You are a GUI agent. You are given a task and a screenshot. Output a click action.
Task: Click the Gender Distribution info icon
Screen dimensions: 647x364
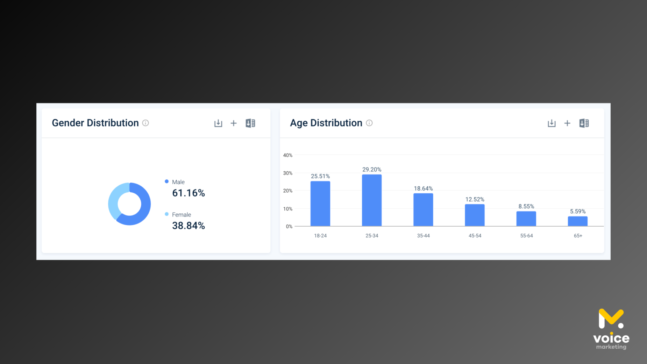point(145,123)
